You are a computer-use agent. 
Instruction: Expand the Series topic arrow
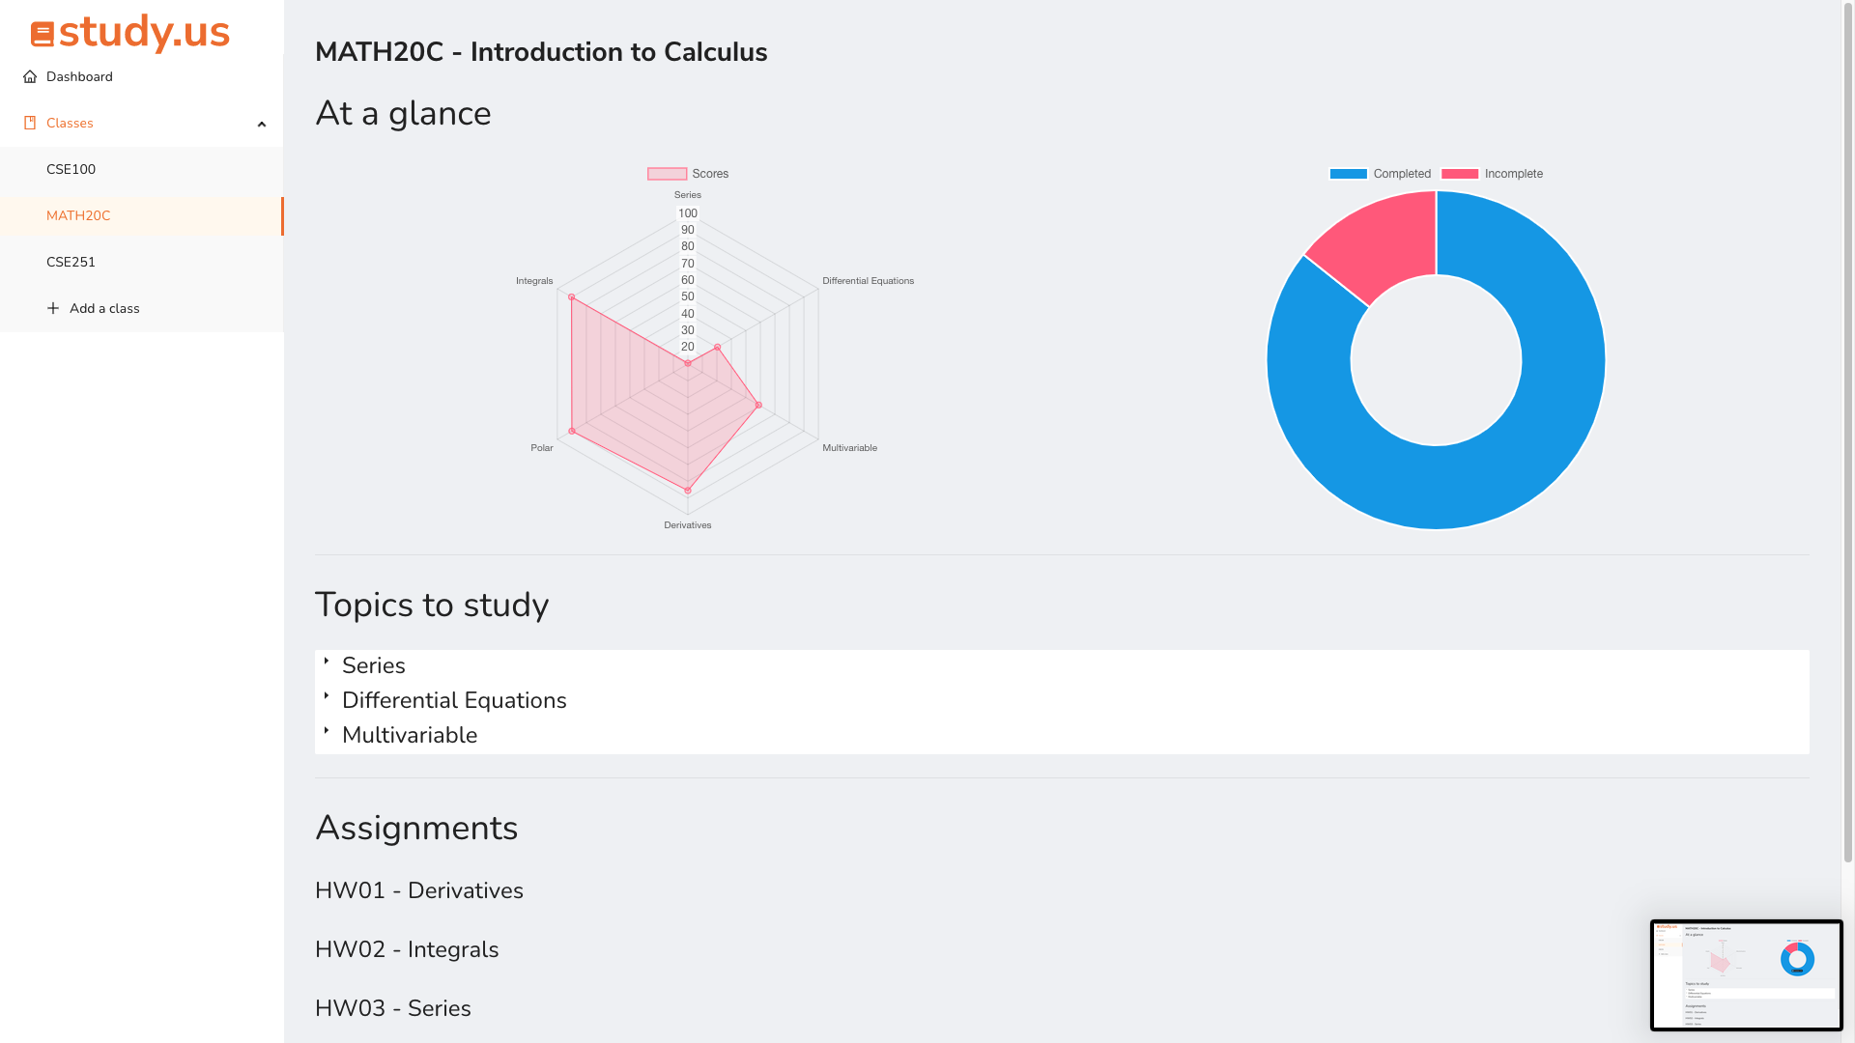[x=327, y=662]
